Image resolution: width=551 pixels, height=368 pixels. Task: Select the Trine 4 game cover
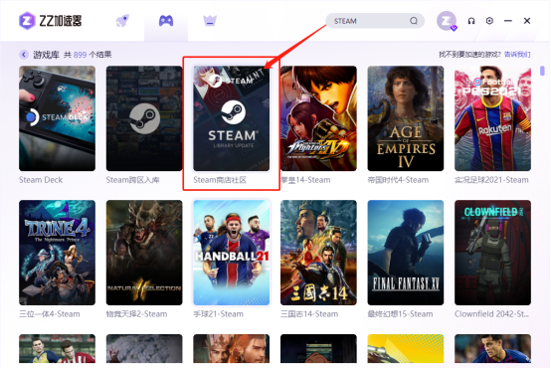pos(57,253)
